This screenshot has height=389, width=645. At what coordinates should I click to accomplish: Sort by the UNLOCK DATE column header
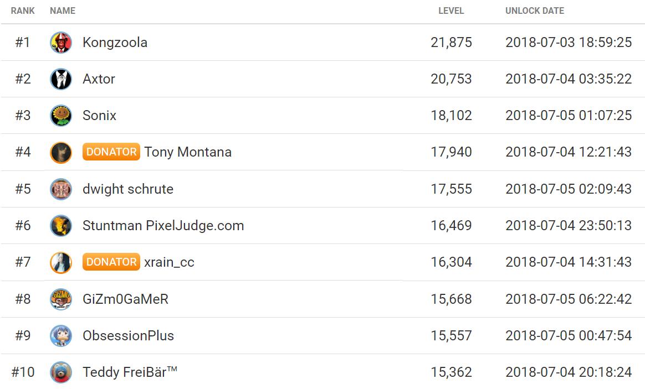pos(535,11)
